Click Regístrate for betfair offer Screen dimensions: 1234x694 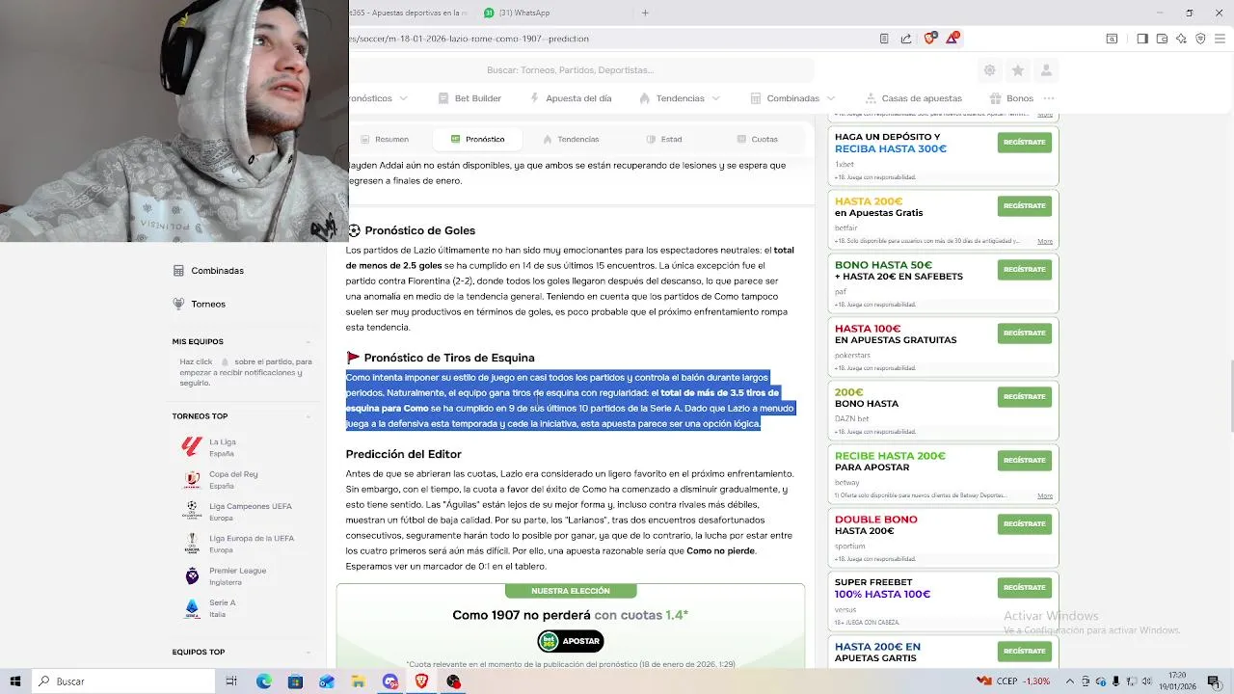pos(1024,205)
